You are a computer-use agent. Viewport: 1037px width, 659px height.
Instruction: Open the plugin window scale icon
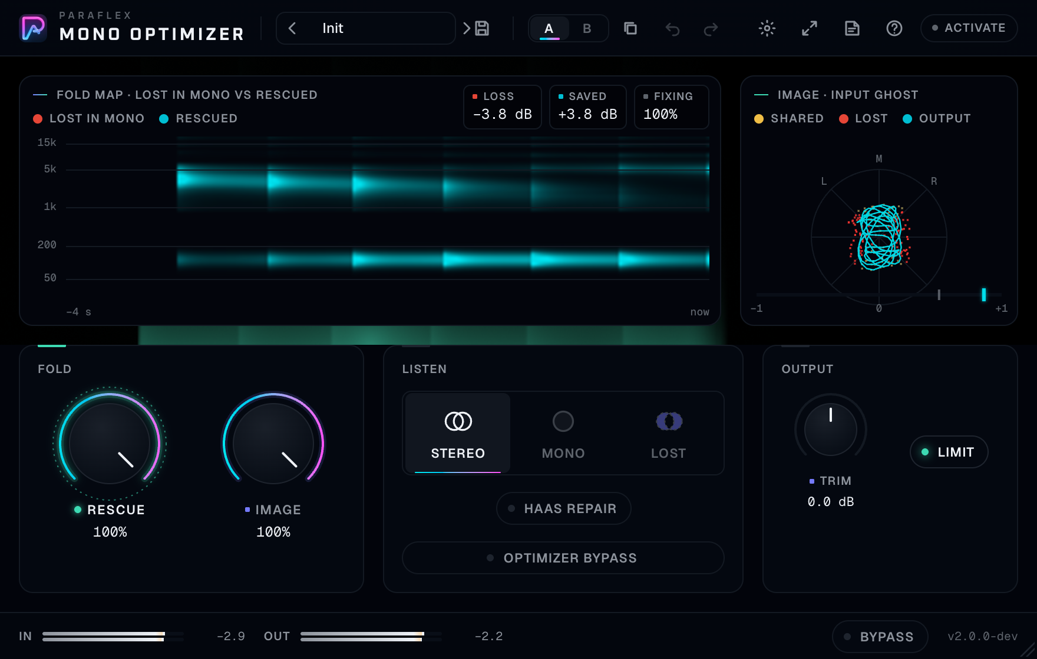tap(810, 28)
